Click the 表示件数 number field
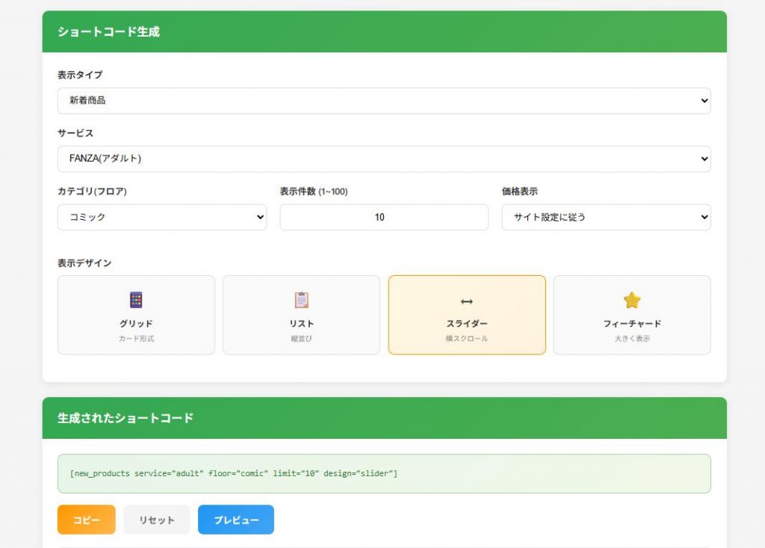Screen dimensions: 765x548 [384, 218]
